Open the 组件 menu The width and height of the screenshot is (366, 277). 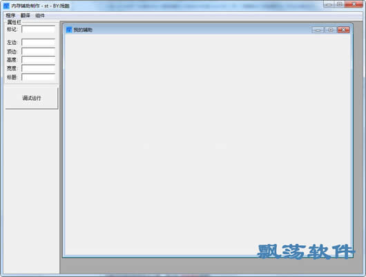pos(40,16)
